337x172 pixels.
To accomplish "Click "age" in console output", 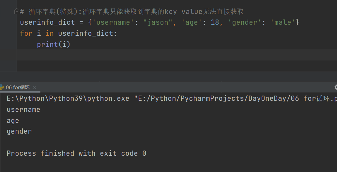I will pos(13,121).
